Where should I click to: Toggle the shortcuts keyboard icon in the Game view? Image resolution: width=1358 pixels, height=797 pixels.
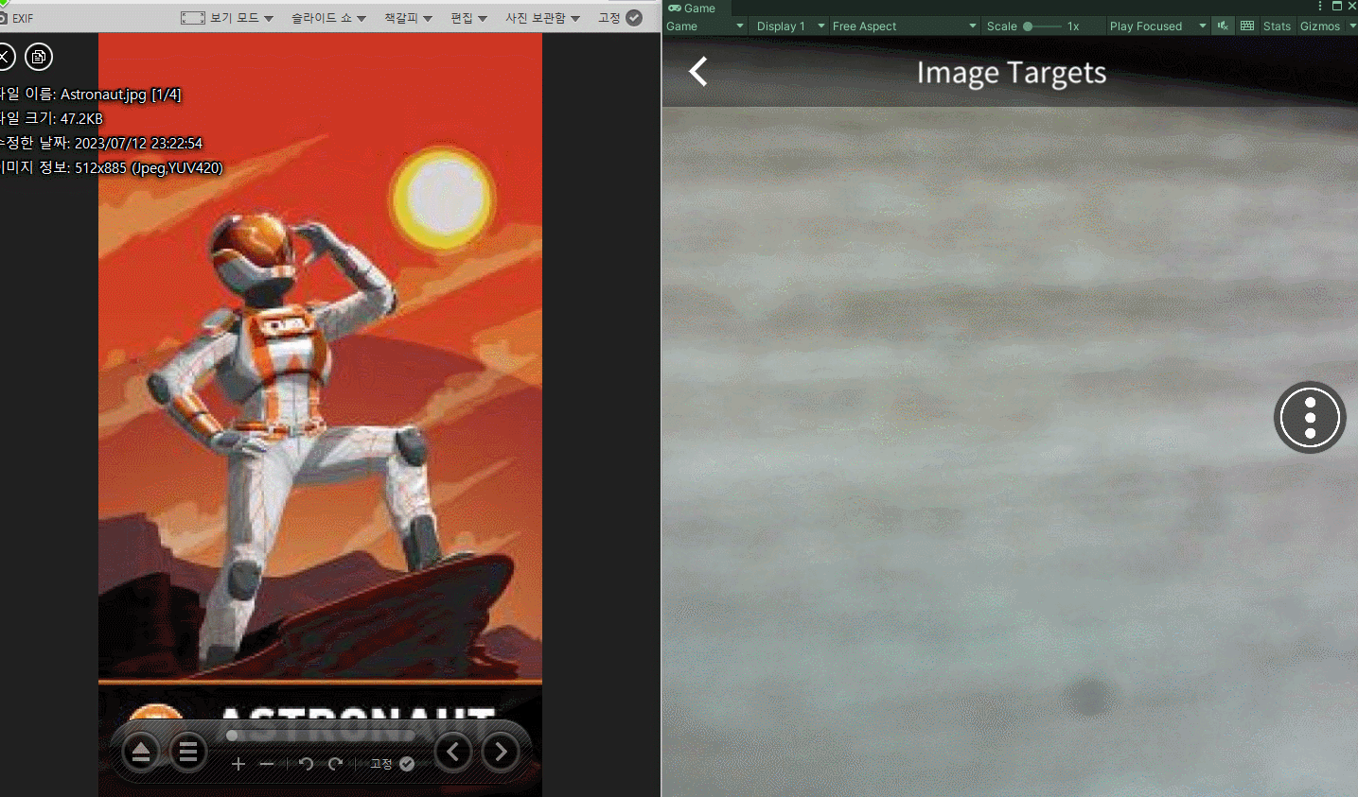coord(1247,26)
